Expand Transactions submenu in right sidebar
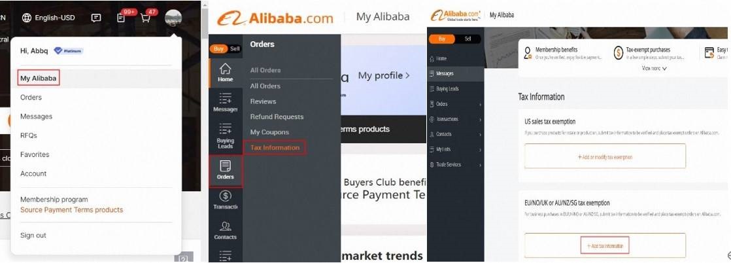The height and width of the screenshot is (263, 731). (x=480, y=119)
